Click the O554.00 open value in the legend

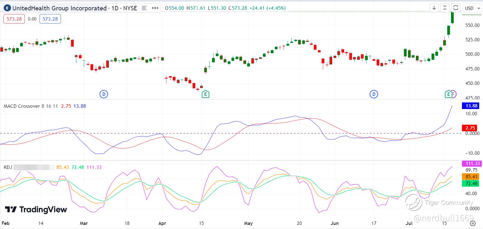(175, 8)
